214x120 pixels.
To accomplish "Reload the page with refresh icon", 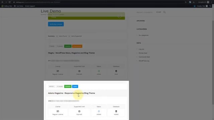I will click(10, 2).
